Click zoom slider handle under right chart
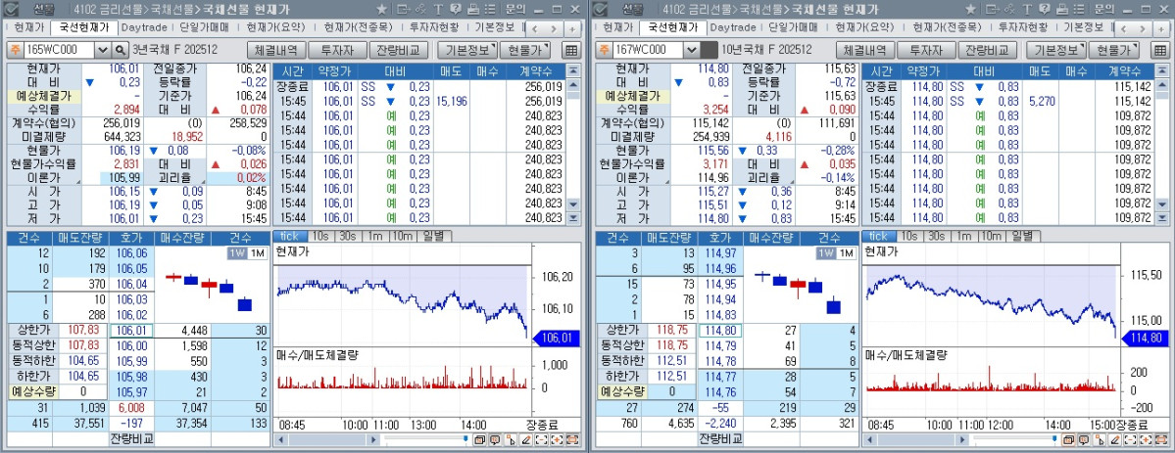The height and width of the screenshot is (453, 1175). (1054, 439)
